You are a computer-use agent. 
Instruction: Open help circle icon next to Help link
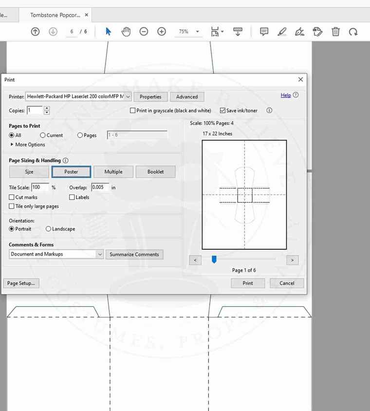[x=296, y=95]
